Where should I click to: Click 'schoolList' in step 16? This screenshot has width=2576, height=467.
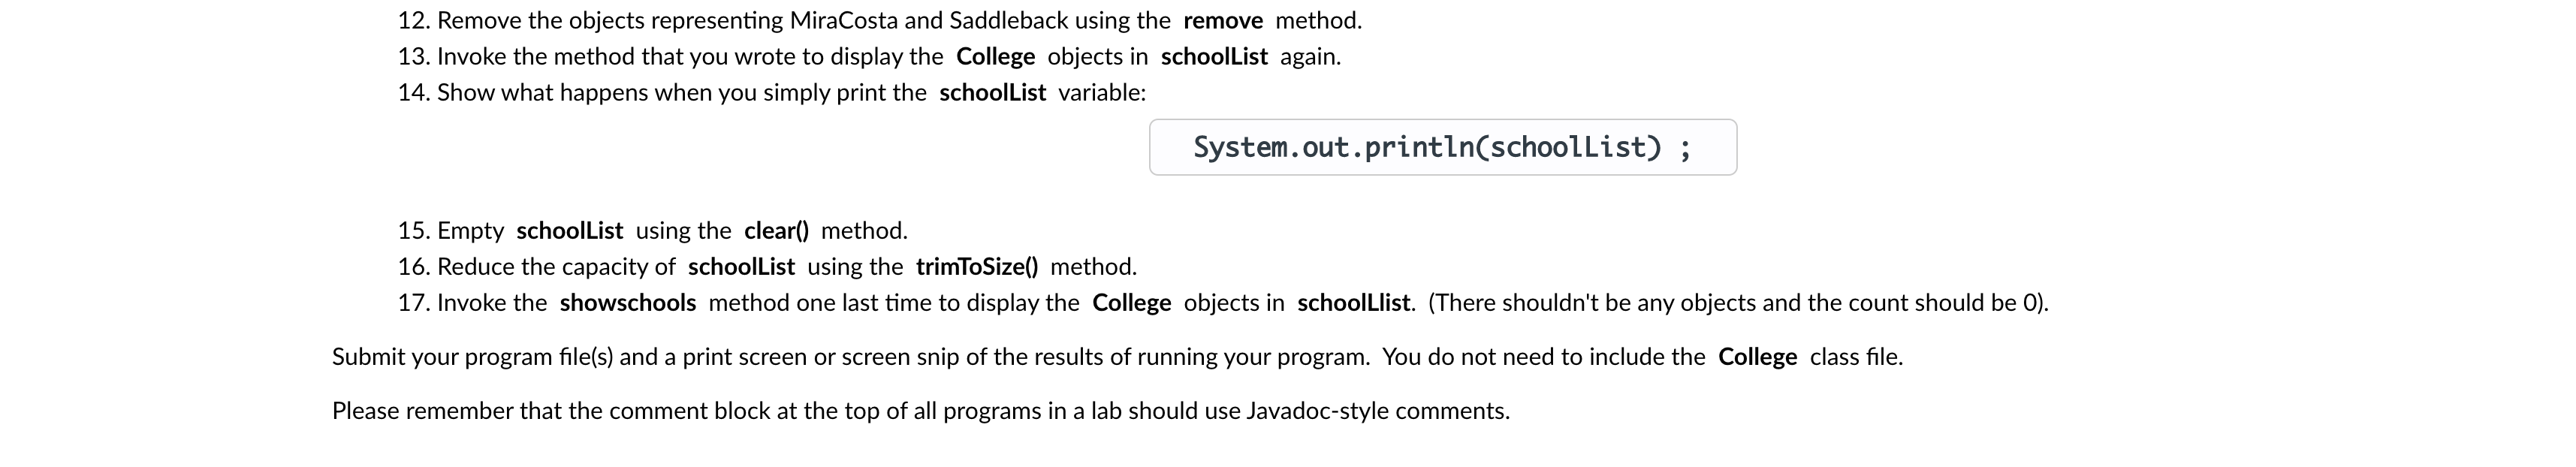pyautogui.click(x=741, y=267)
